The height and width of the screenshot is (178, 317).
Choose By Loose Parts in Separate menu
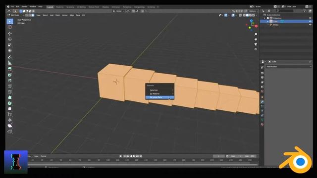coord(159,97)
